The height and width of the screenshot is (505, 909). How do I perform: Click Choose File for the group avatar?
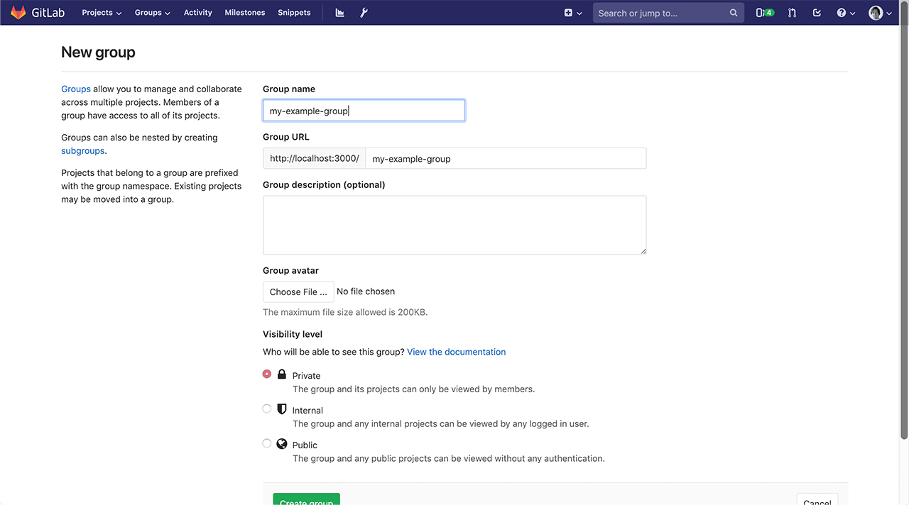298,292
